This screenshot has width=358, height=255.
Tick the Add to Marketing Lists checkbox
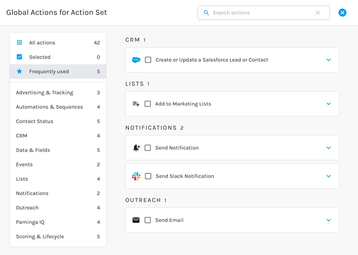click(x=148, y=104)
